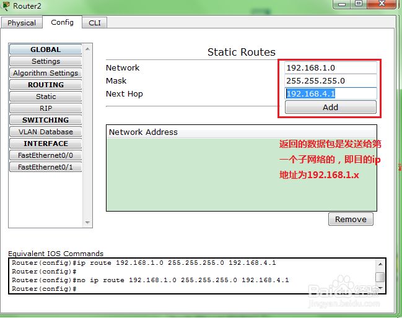The height and width of the screenshot is (318, 402).
Task: Click the GLOBAL section header button
Action: point(46,49)
